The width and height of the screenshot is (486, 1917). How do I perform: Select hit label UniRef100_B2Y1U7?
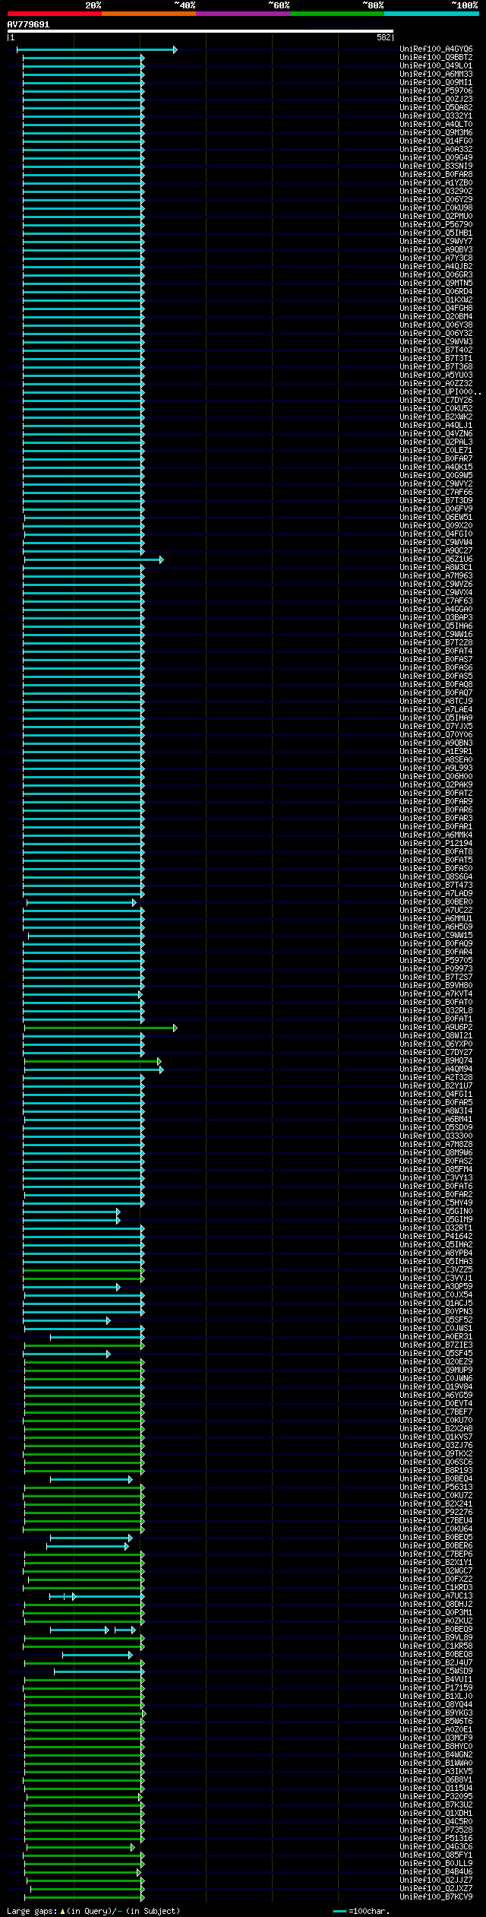coord(436,1086)
